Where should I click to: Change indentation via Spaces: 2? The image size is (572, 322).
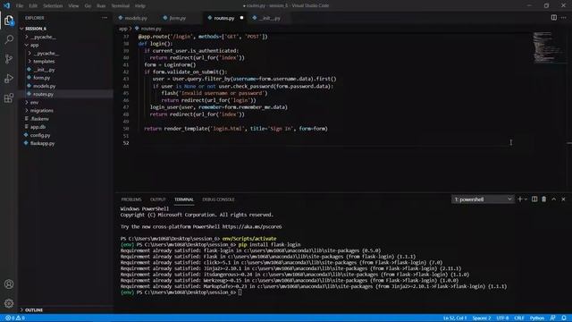(482, 318)
